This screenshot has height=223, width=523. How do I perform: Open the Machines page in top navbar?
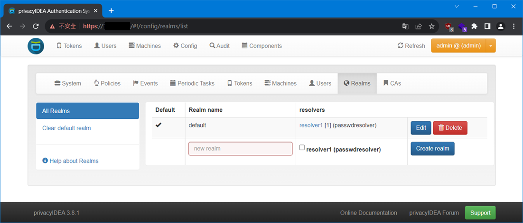tap(145, 46)
